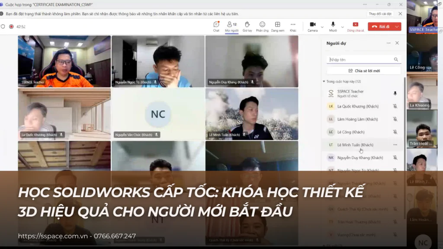This screenshot has width=443, height=249.
Task: Click LC avatar of Lê Công
Action: [331, 132]
